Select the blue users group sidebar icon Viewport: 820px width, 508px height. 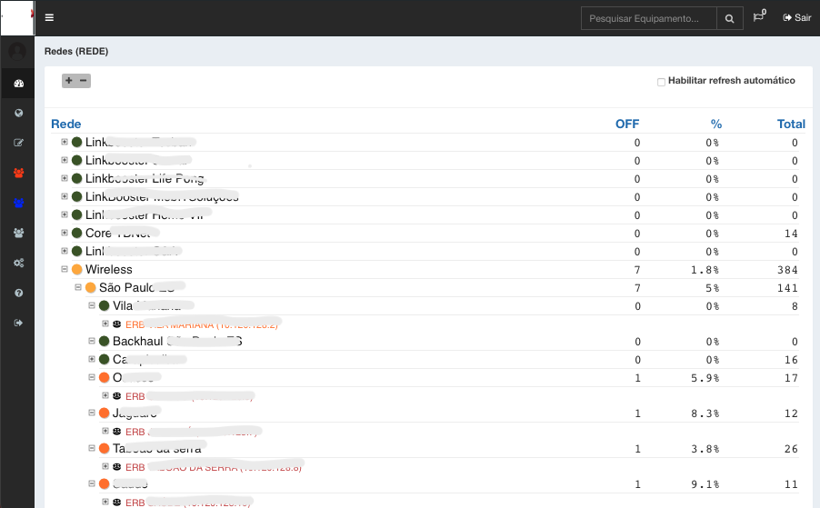coord(18,203)
